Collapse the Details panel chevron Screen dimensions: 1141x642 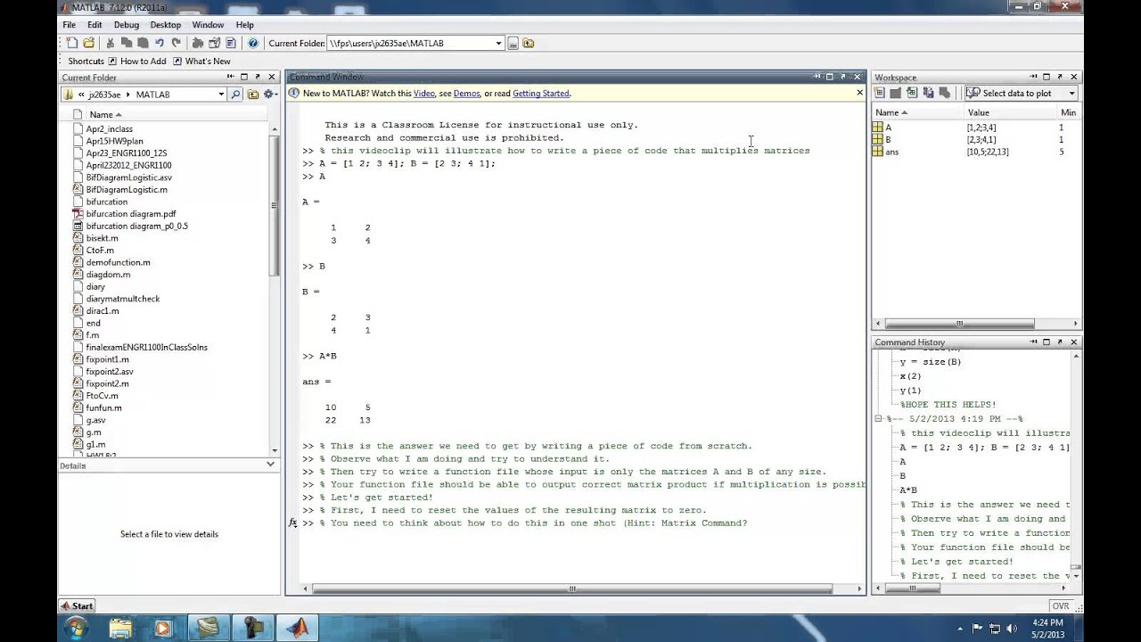271,465
